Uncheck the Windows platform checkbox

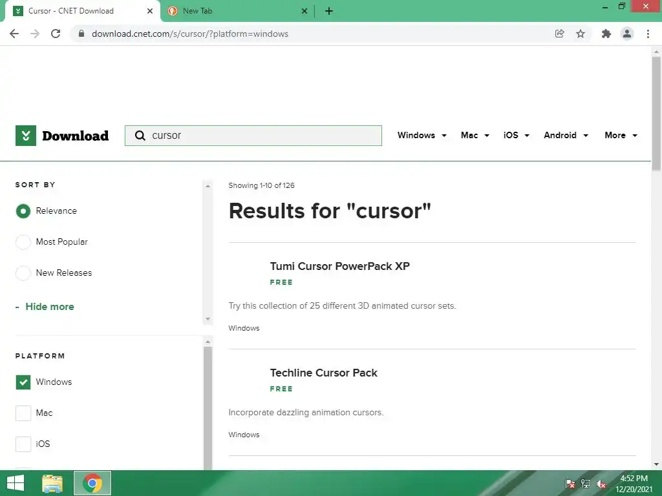coord(23,382)
